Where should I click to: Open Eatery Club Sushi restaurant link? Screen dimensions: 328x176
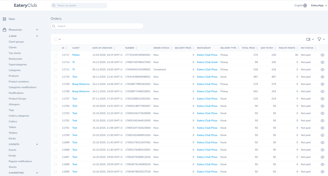207,62
